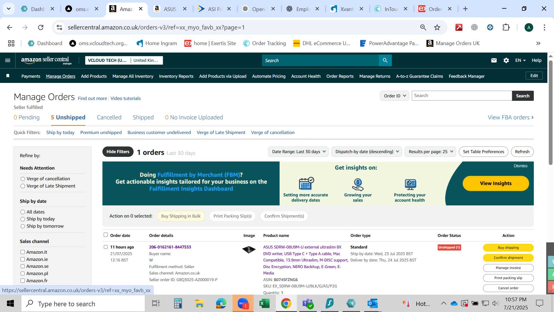Open Payments in navigation bar

click(x=31, y=76)
